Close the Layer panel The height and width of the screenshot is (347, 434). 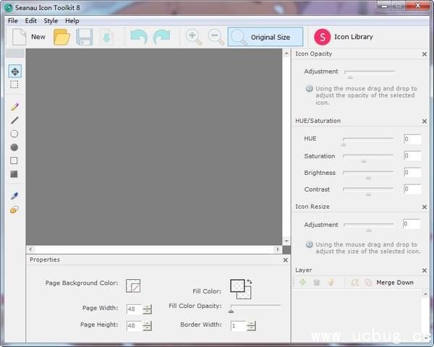pyautogui.click(x=425, y=270)
